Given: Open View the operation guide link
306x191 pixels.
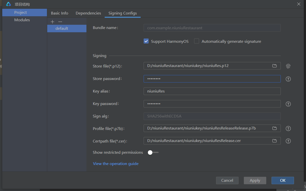Looking at the screenshot, I should click(x=116, y=164).
